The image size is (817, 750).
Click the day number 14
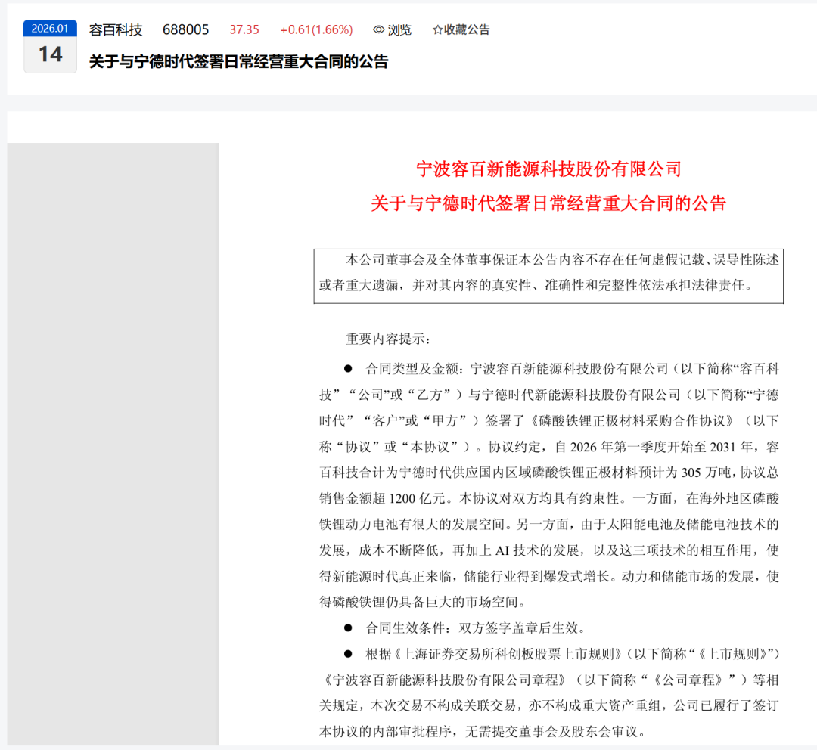pyautogui.click(x=50, y=54)
